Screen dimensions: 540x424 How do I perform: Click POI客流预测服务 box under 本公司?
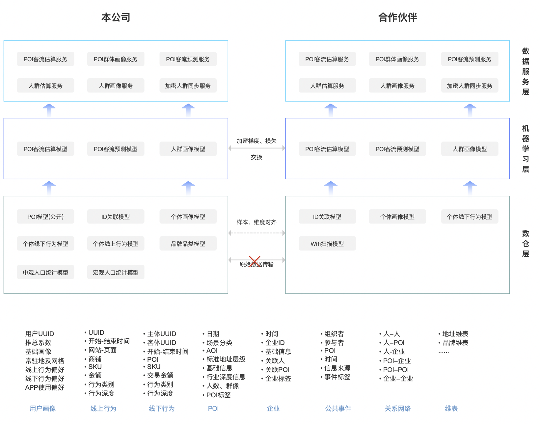(188, 59)
